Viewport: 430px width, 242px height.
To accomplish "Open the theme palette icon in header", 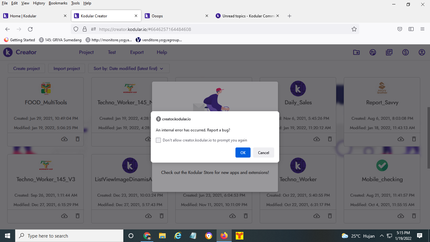I will [373, 52].
